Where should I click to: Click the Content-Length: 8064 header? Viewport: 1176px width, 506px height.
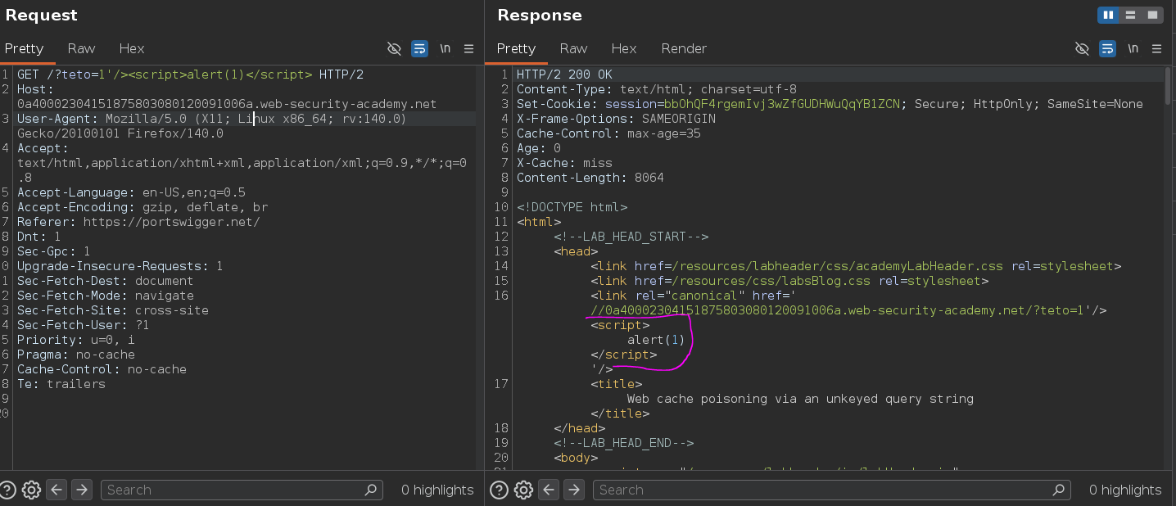click(590, 178)
